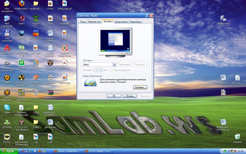Image resolution: width=246 pixels, height=154 pixels.
Task: Click the uTorrent desktop icon
Action: click(21, 65)
